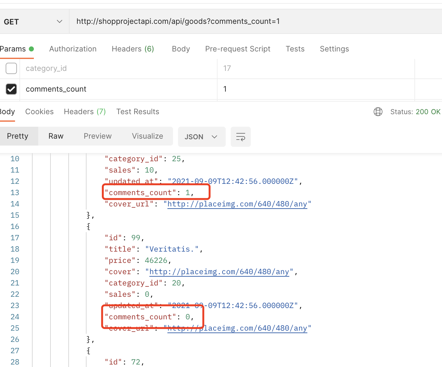This screenshot has height=367, width=442.
Task: Click the network globe icon
Action: coord(378,112)
